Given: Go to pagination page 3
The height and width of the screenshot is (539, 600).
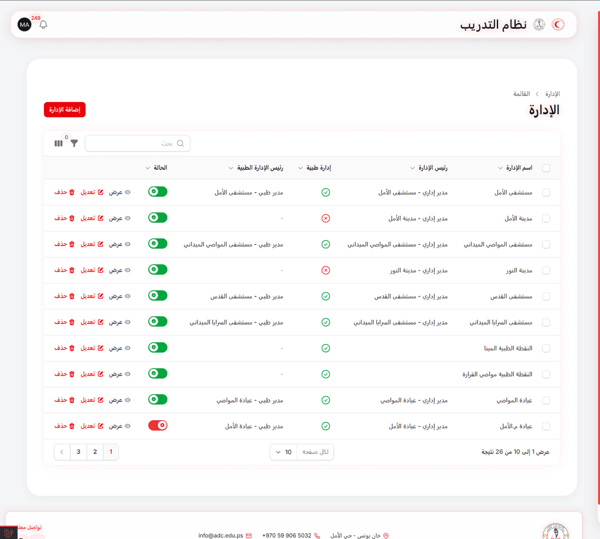Looking at the screenshot, I should pos(79,452).
